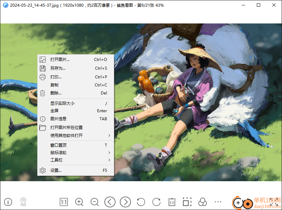282x210 pixels.
Task: Toggle 窗口置顶 always-on-top option
Action: (76, 145)
